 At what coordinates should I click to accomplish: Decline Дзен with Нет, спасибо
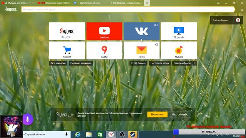click(180, 114)
